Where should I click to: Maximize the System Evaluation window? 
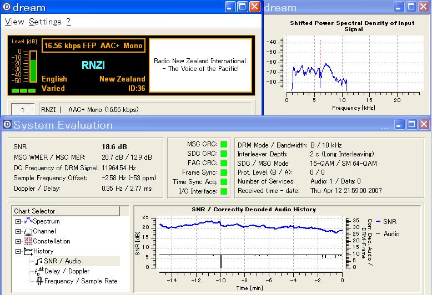pos(411,124)
